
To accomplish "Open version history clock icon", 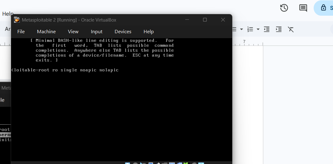I will coord(284,8).
